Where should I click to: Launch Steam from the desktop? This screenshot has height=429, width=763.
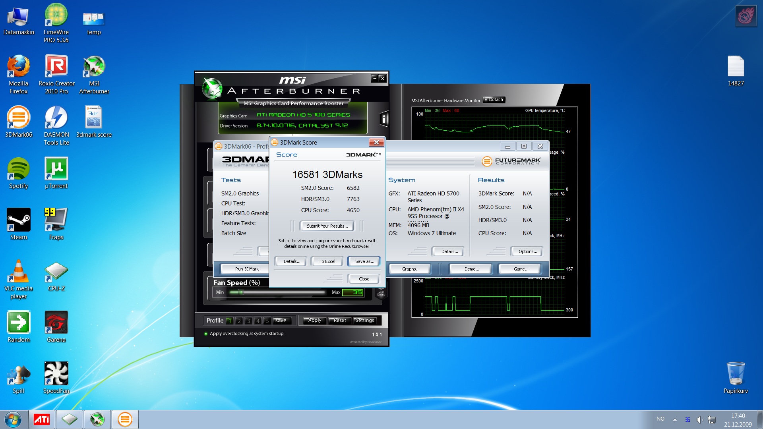18,224
